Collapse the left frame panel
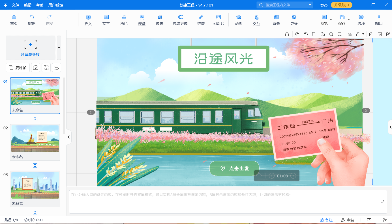The image size is (392, 224). coord(68,137)
